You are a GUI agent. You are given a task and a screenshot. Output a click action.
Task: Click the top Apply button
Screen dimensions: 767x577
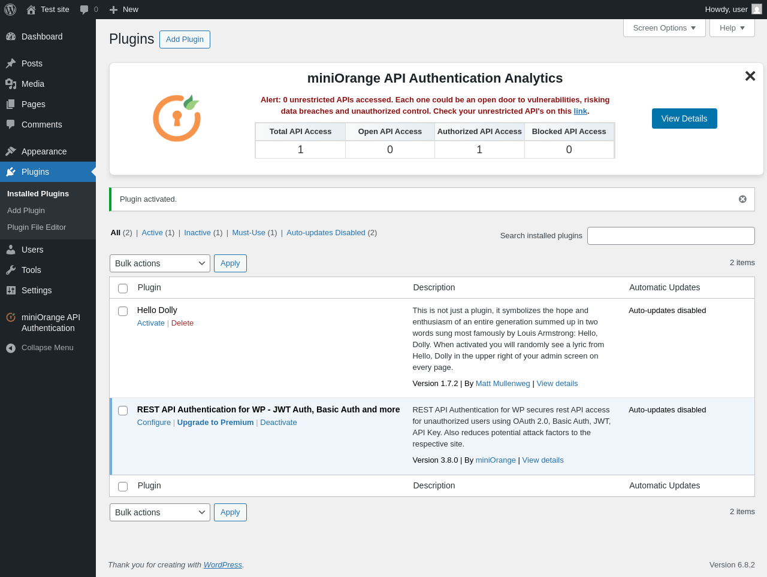230,263
